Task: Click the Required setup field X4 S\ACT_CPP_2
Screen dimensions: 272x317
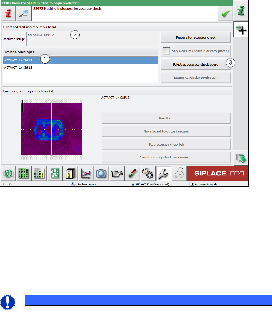Action: click(x=93, y=39)
